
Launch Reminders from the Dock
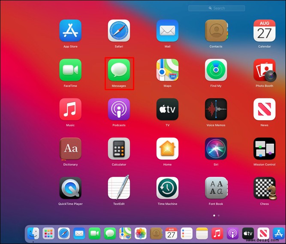pos(187,233)
